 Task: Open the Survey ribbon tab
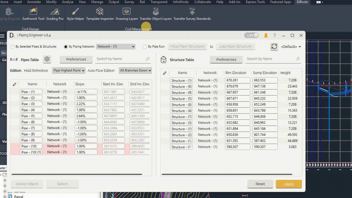(129, 2)
